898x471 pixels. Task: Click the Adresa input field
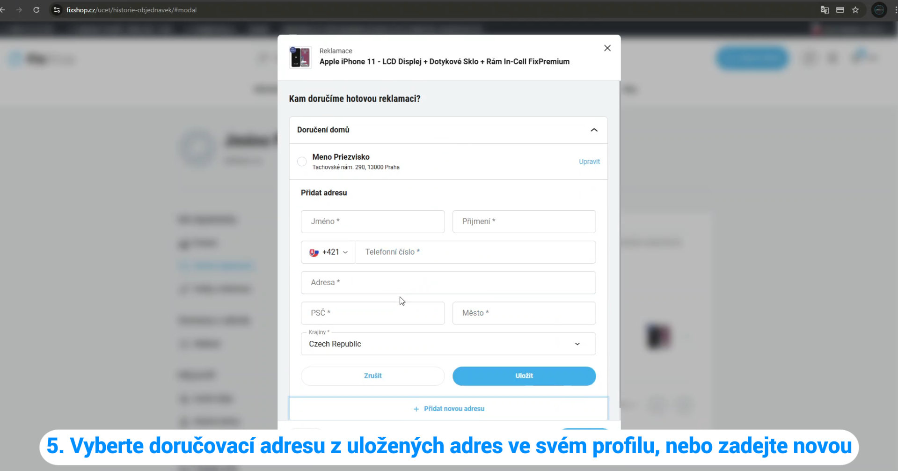click(448, 283)
